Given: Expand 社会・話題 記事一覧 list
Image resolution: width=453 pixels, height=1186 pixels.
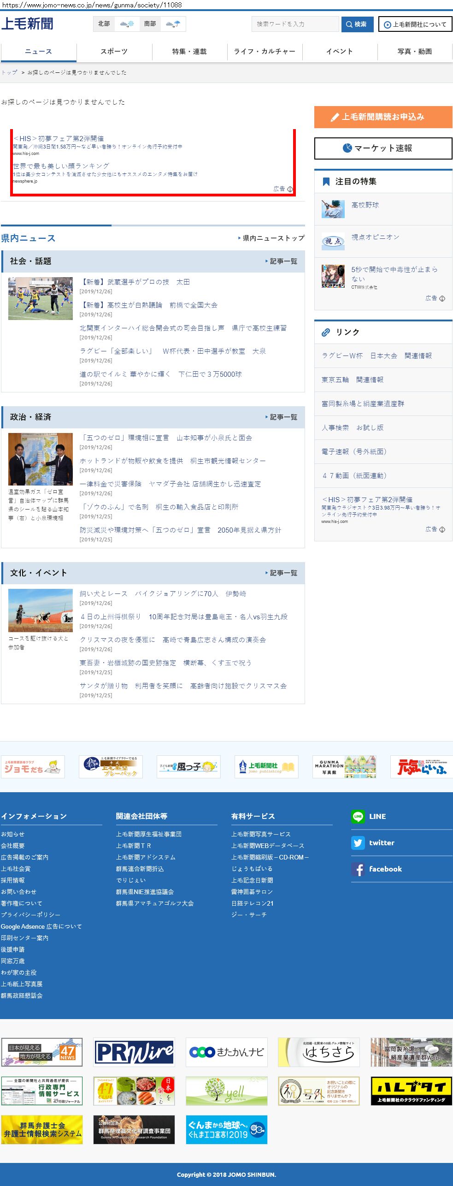Looking at the screenshot, I should [282, 261].
